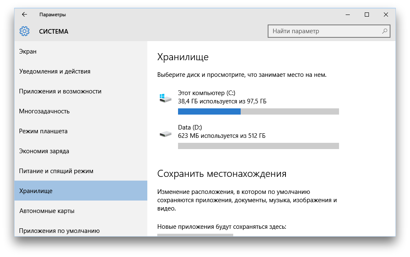Click the C: drive usage bar
This screenshot has height=257, width=410.
click(258, 111)
